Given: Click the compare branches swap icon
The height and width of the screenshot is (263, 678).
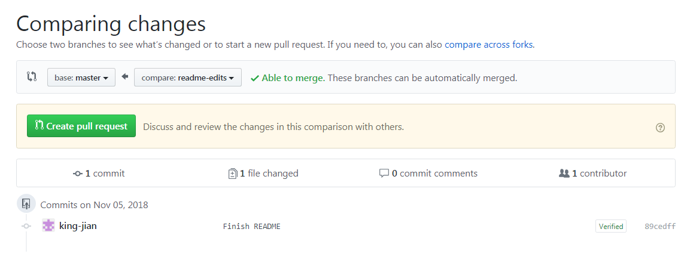Looking at the screenshot, I should click(x=32, y=77).
